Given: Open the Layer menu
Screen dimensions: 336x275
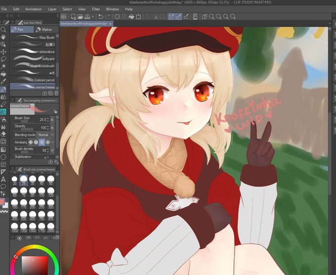Looking at the screenshot, I should click(x=52, y=9).
